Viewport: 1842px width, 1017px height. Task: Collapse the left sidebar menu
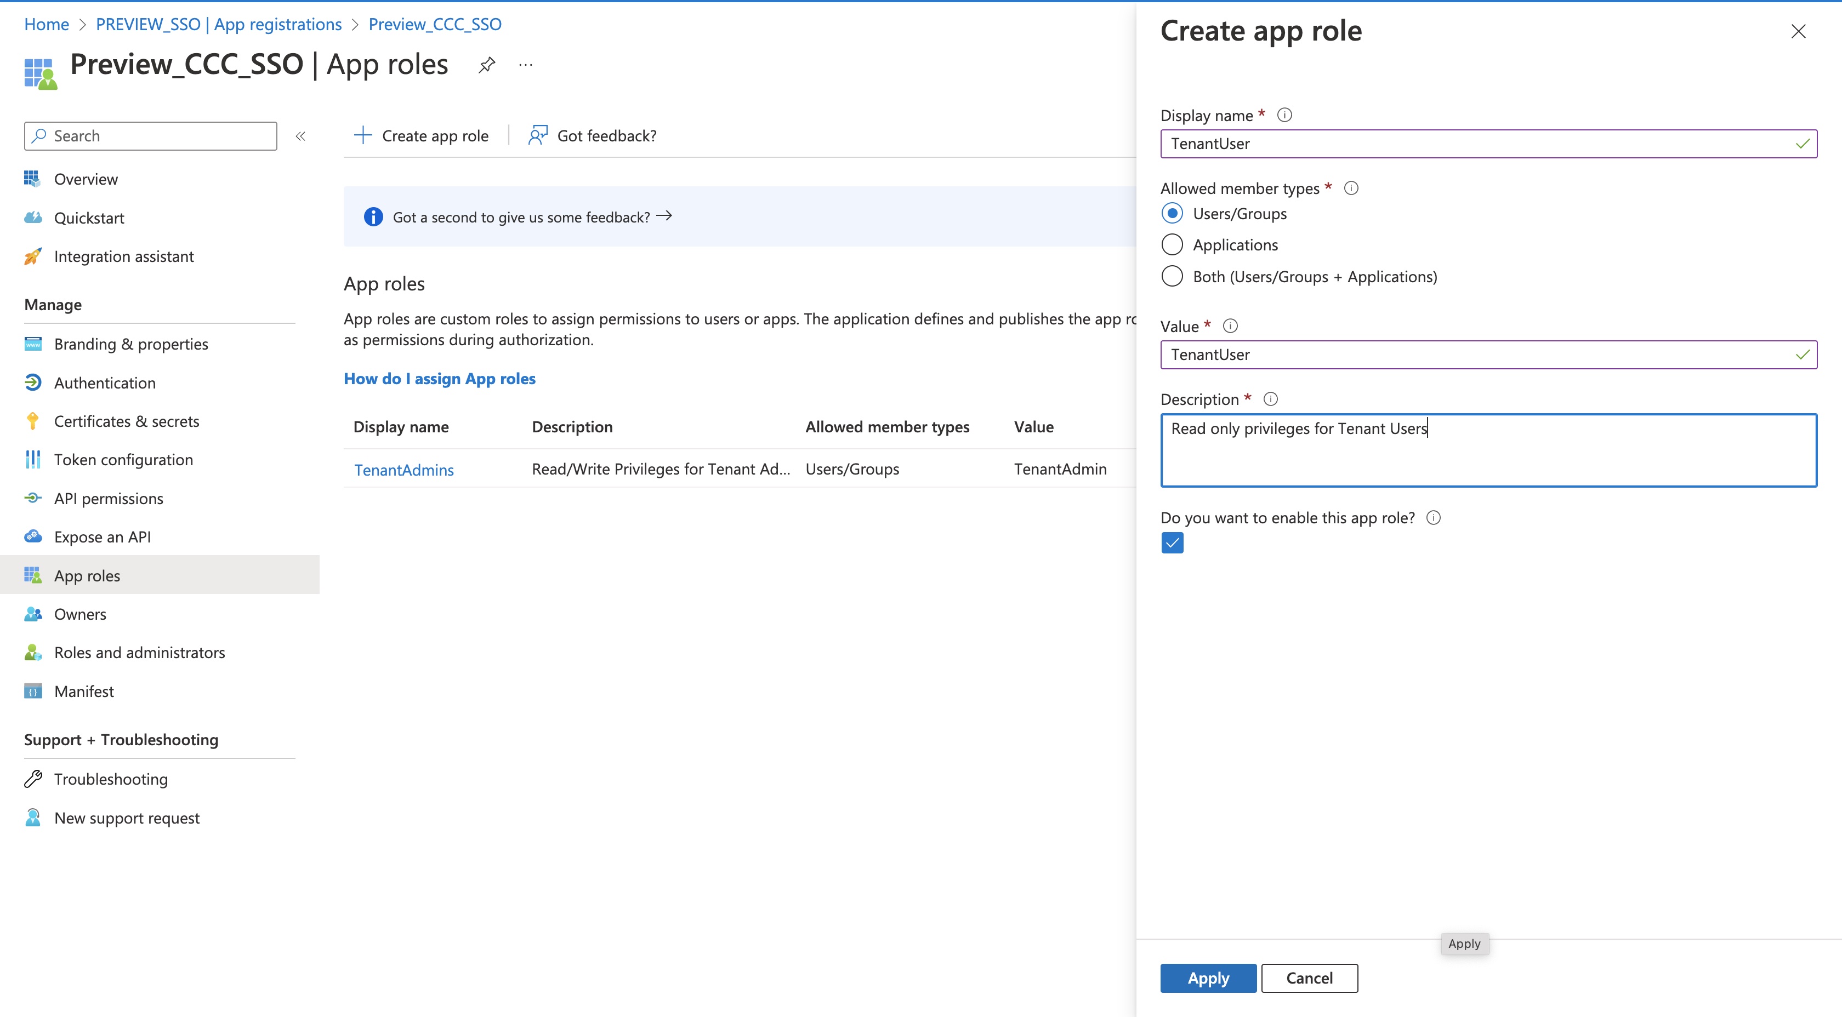(300, 136)
